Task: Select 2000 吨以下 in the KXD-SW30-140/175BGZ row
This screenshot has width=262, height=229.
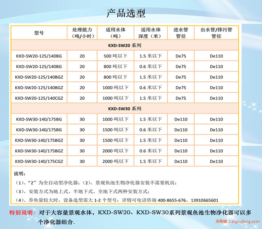Action: click(115, 151)
